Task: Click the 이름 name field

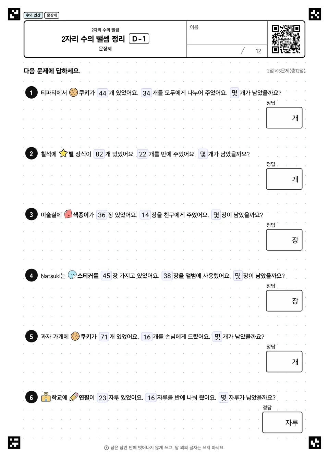Action: tap(227, 33)
